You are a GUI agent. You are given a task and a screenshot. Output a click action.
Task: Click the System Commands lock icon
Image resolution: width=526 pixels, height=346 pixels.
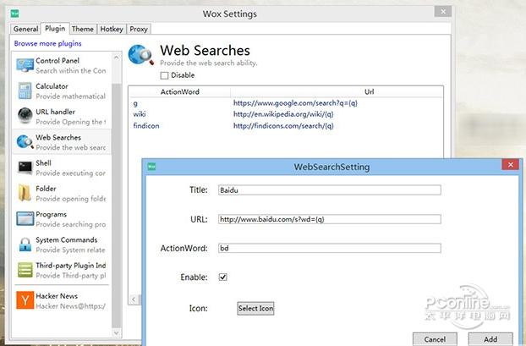[x=25, y=244]
